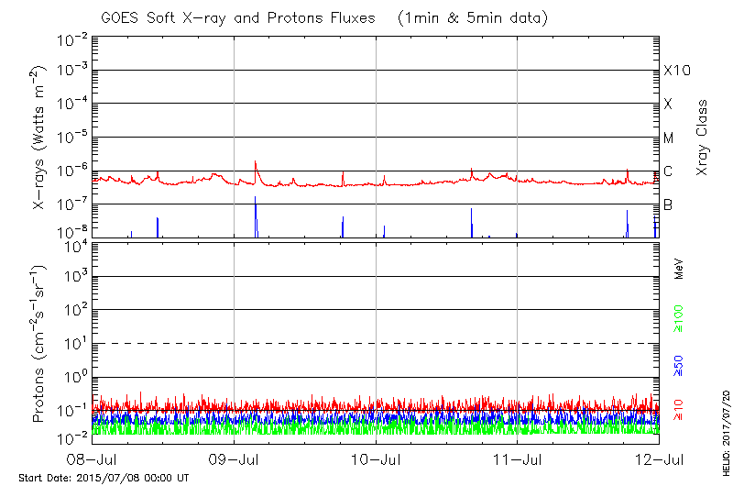Click the Protons y-axis title
This screenshot has width=733, height=486.
point(40,344)
